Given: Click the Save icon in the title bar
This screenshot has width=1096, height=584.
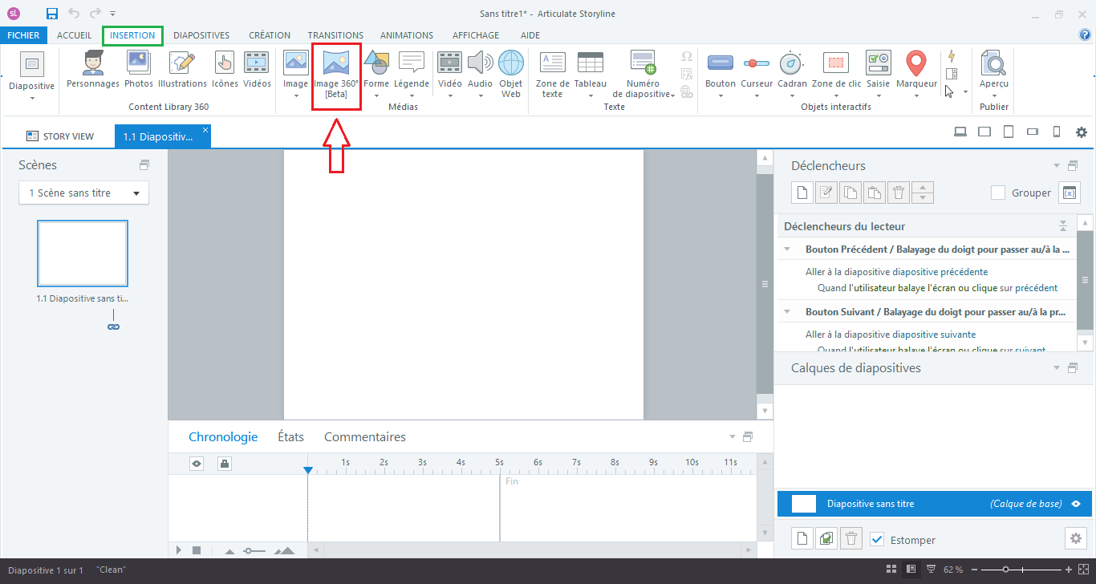Looking at the screenshot, I should [x=52, y=14].
